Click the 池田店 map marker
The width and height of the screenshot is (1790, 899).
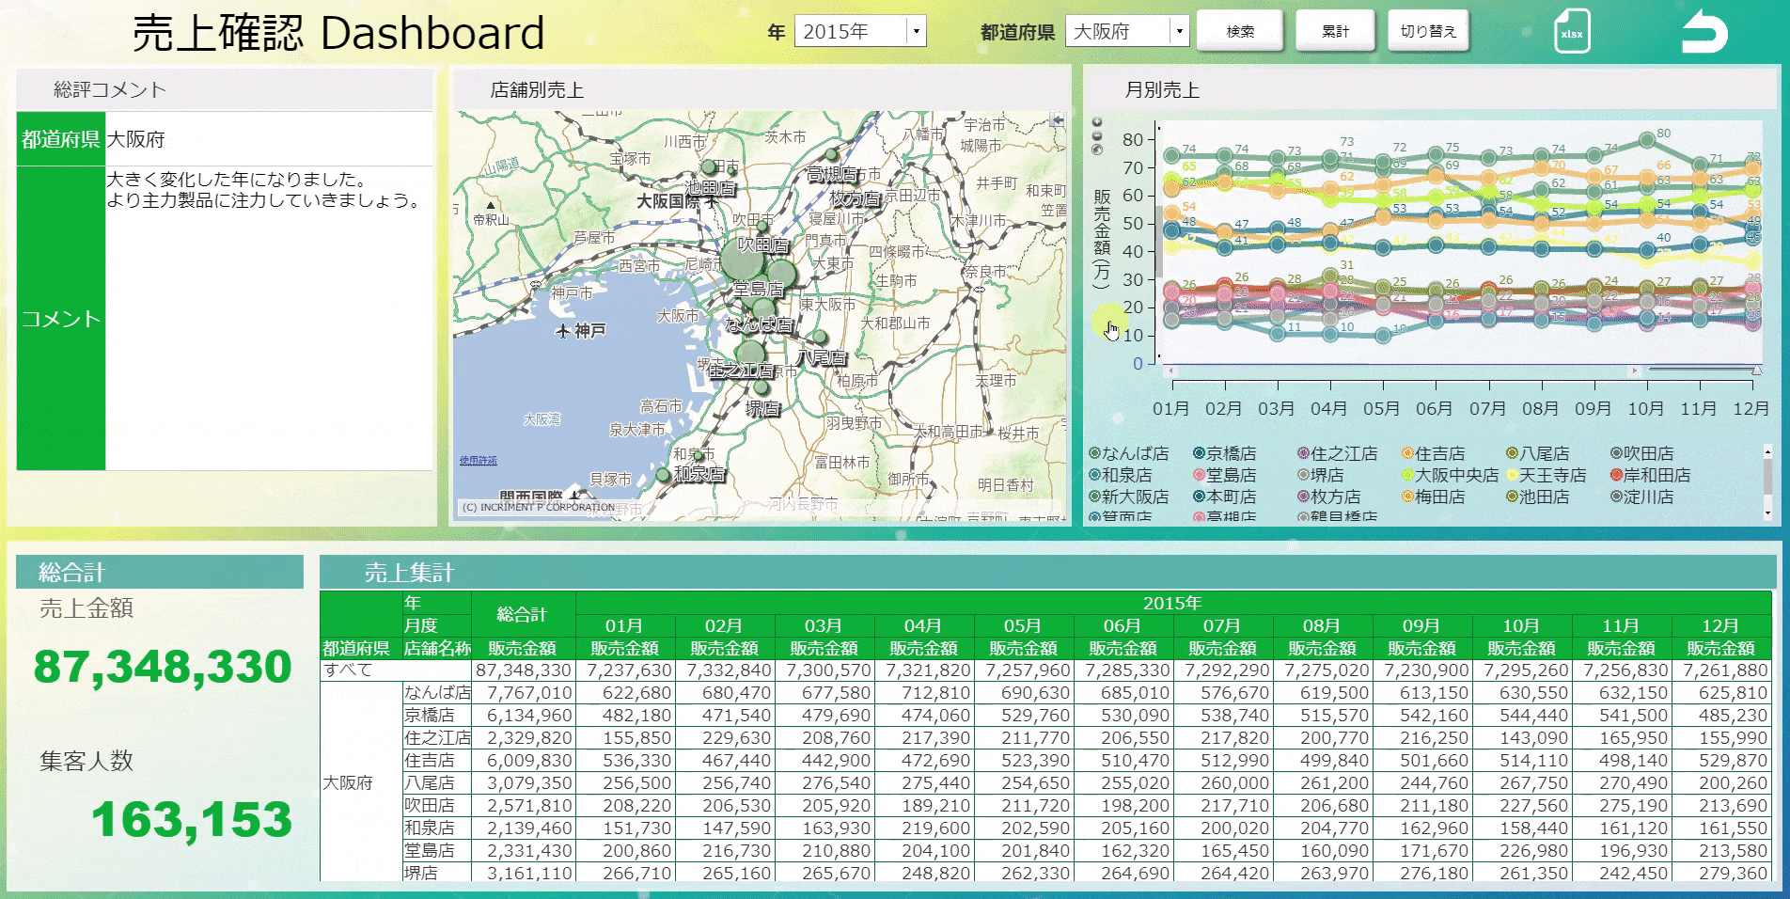708,167
